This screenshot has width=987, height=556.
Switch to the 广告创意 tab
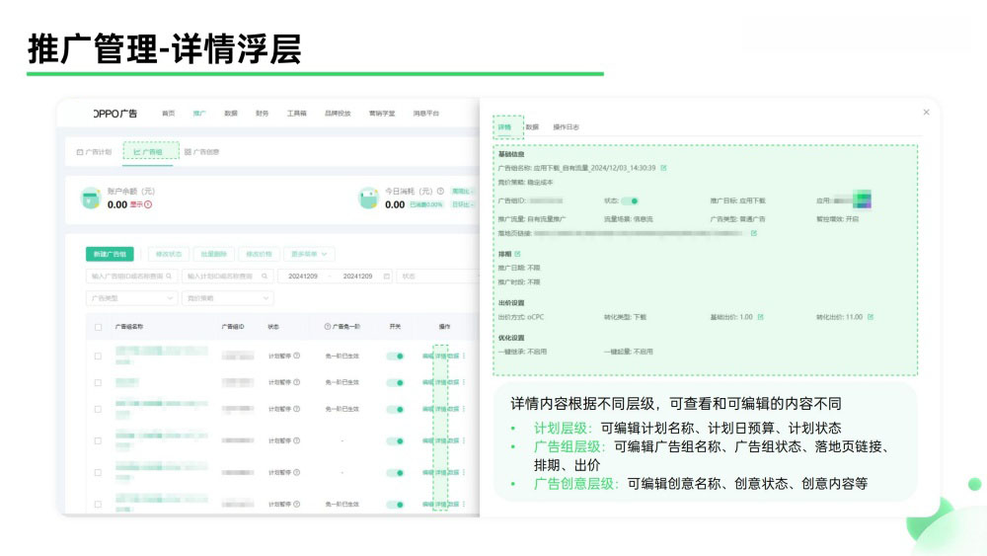click(x=201, y=152)
